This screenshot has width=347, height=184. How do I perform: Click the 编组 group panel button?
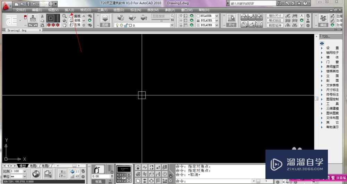coord(323,20)
